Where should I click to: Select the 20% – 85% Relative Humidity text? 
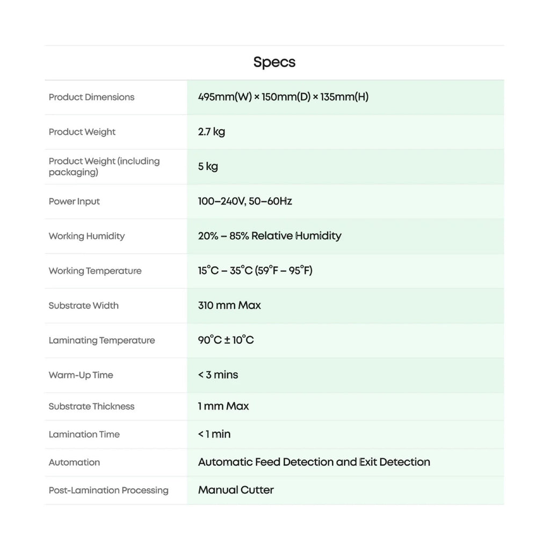point(270,236)
